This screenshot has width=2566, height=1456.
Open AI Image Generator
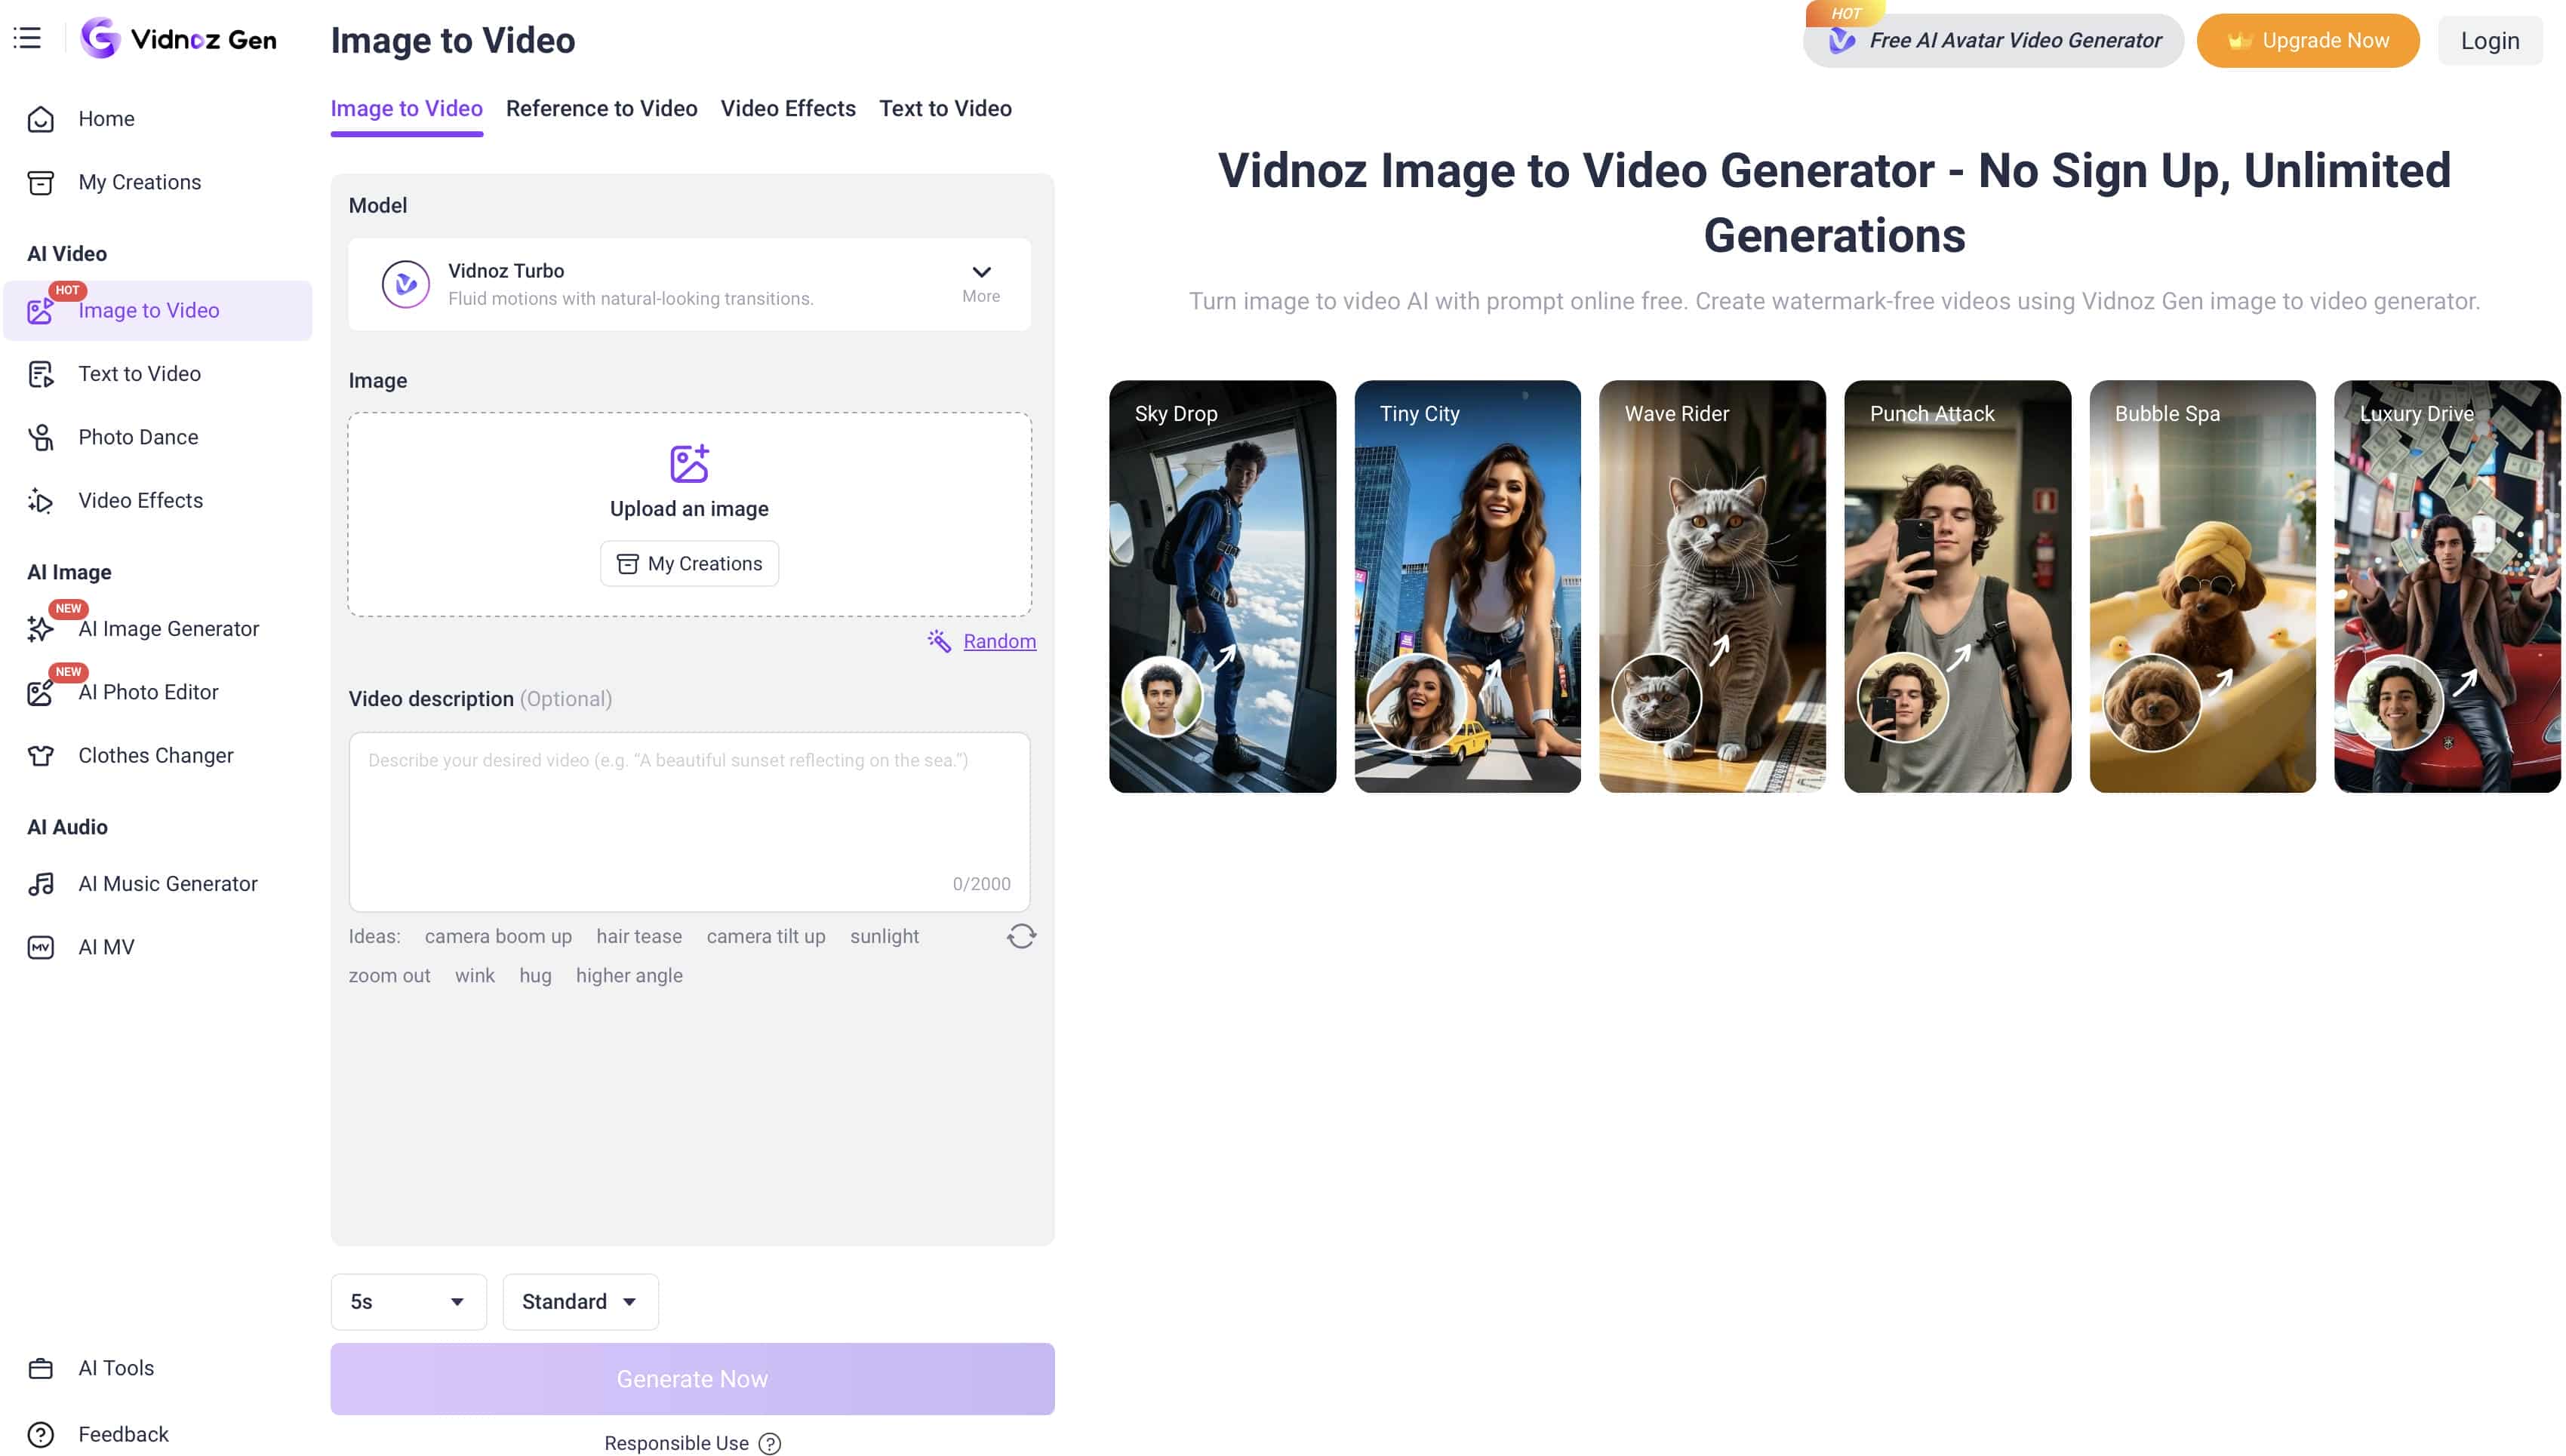[x=157, y=628]
